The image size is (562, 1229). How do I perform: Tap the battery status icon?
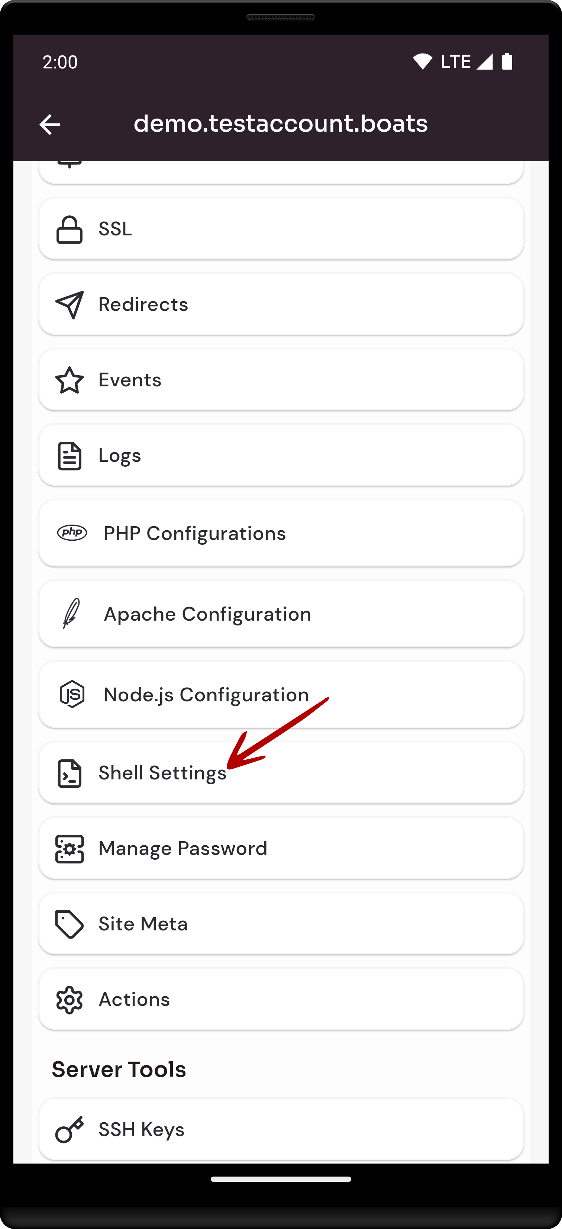pos(507,62)
